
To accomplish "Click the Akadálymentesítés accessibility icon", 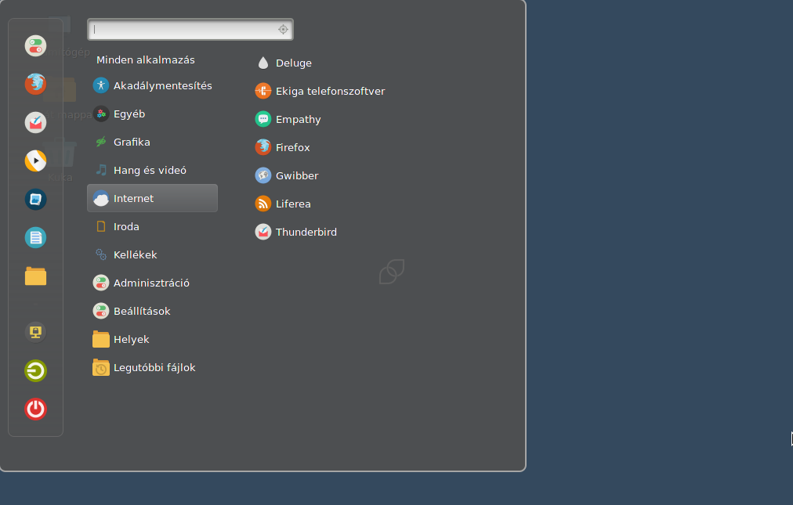I will click(x=100, y=85).
